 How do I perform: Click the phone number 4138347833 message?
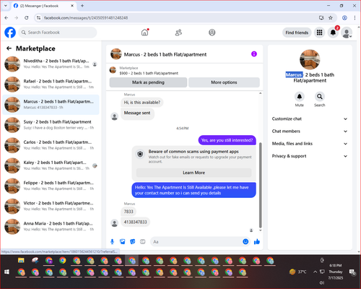click(x=135, y=222)
